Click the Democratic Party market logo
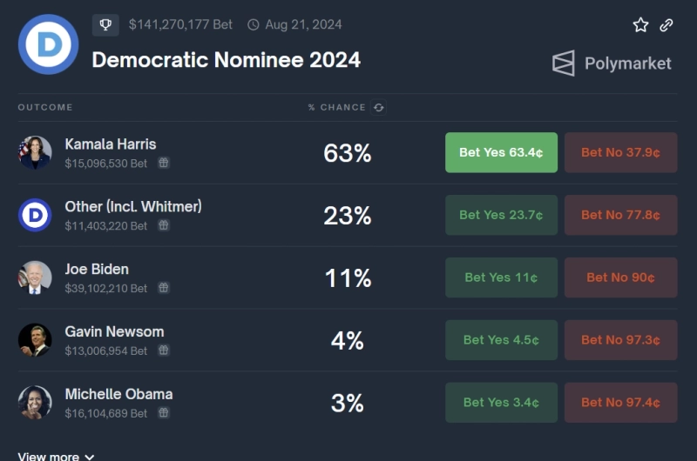The height and width of the screenshot is (461, 697). [x=48, y=44]
